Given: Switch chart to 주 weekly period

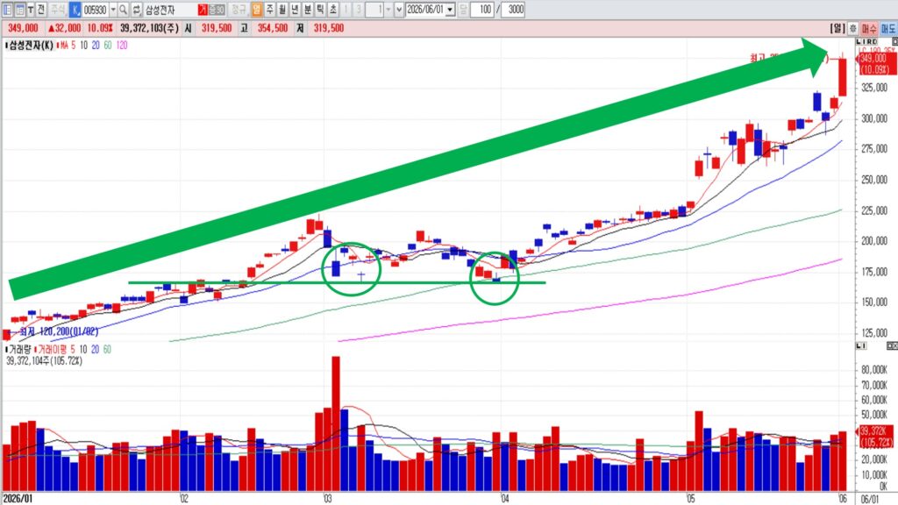Looking at the screenshot, I should click(x=269, y=10).
